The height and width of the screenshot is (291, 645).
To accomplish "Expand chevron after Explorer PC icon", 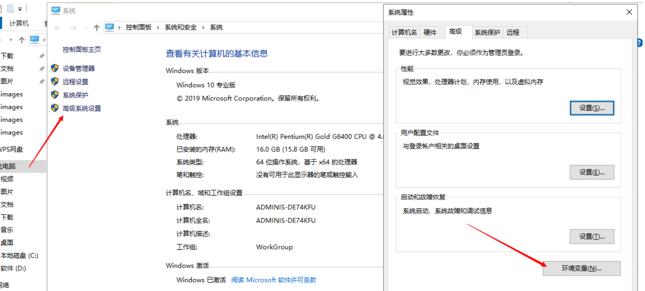I will (44, 40).
